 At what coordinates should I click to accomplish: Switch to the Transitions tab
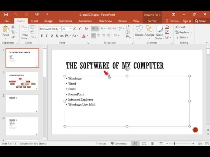66,21
